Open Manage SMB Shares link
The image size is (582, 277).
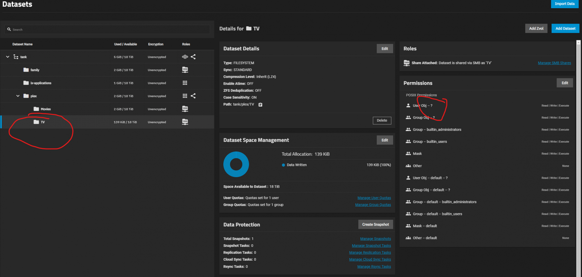(554, 63)
